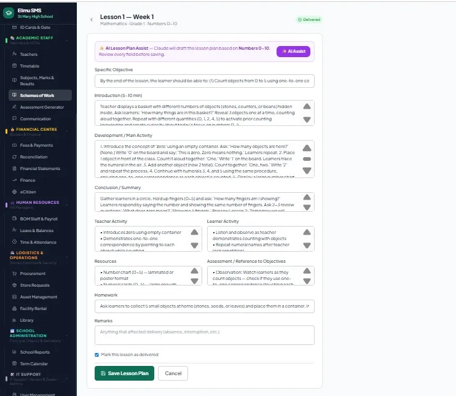
Task: Click scrollbar thumb in Development / Main Activity
Action: point(307,159)
